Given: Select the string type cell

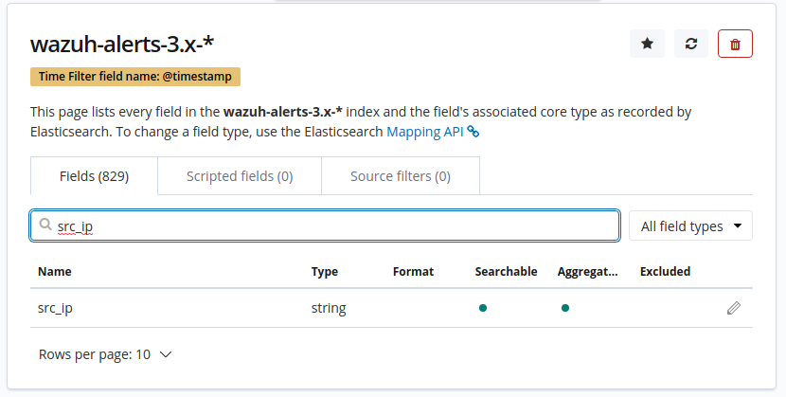Looking at the screenshot, I should pyautogui.click(x=329, y=308).
